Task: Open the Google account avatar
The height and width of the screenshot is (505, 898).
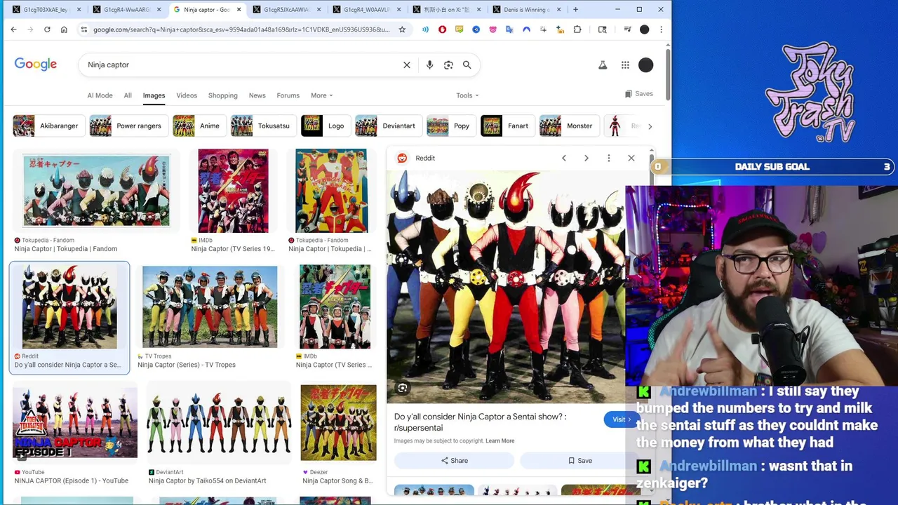Action: tap(646, 65)
